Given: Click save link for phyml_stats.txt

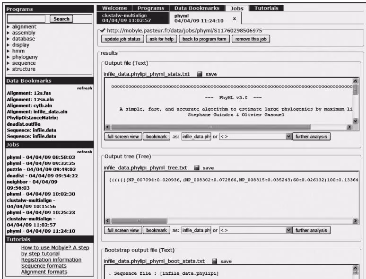Looking at the screenshot, I should pos(211,74).
